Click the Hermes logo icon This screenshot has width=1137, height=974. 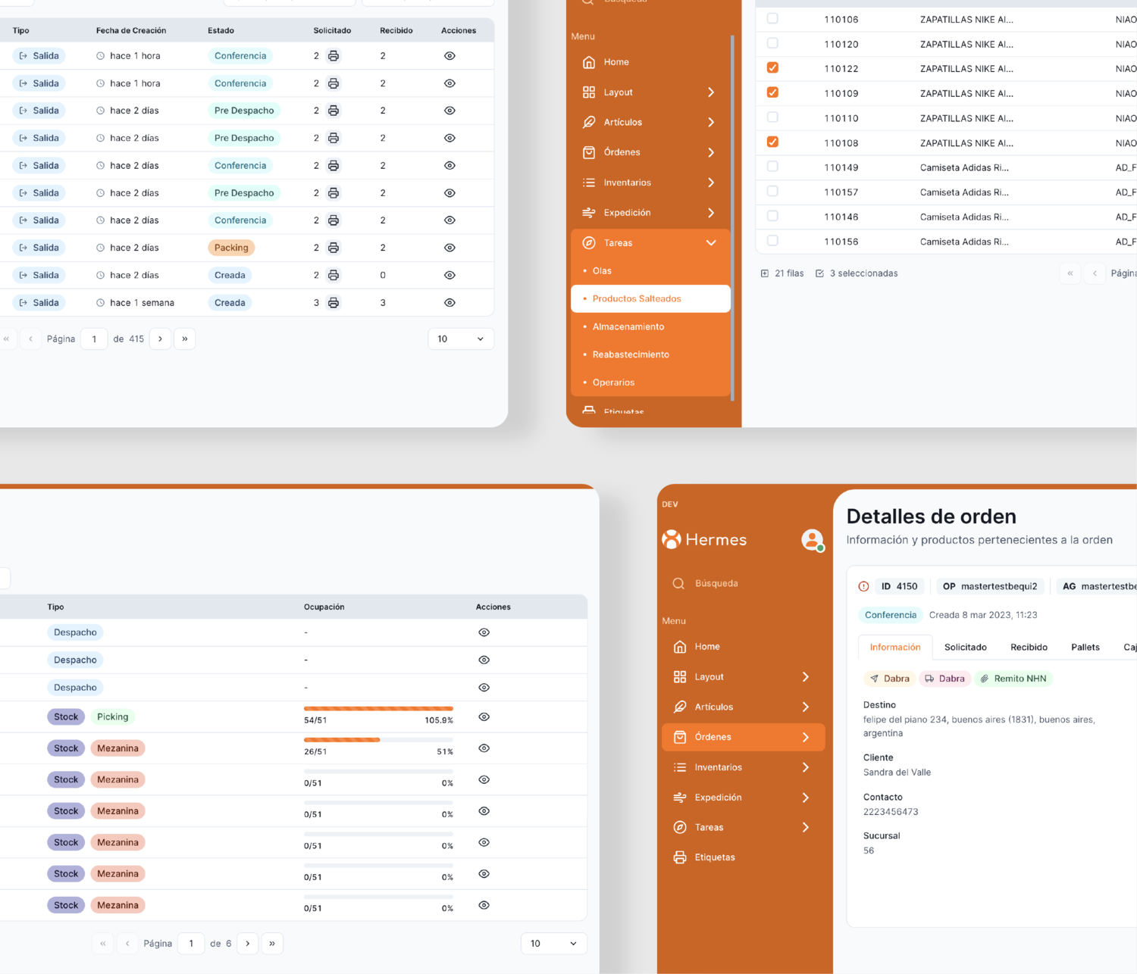click(x=672, y=539)
